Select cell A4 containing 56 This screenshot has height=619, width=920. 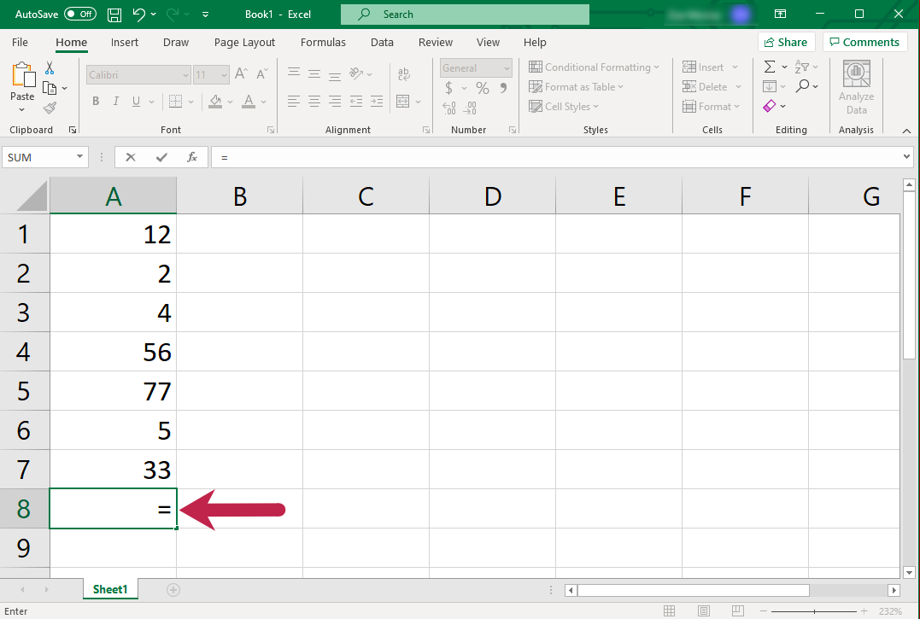tap(114, 352)
